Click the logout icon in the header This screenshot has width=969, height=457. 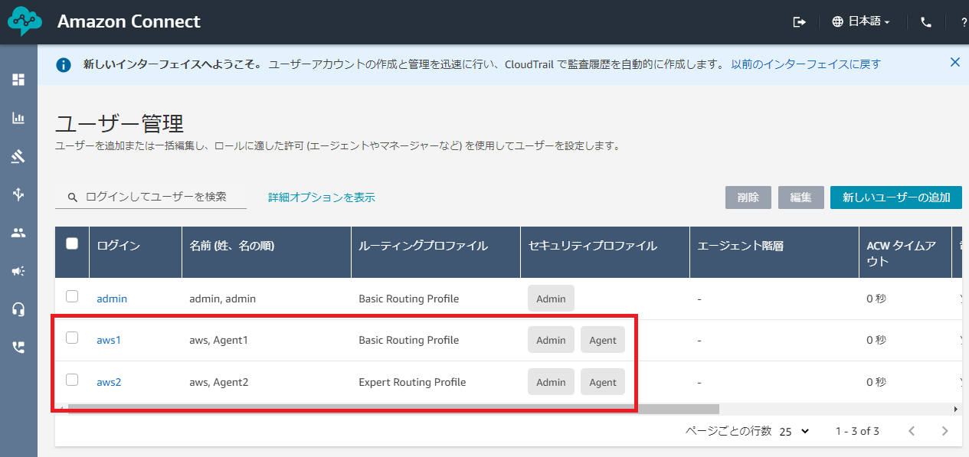tap(799, 22)
